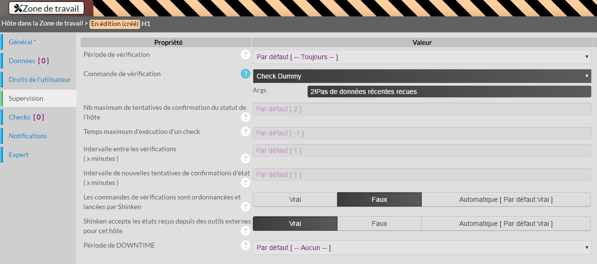
Task: Open the Période de DOWNTIME dropdown
Action: 421,248
